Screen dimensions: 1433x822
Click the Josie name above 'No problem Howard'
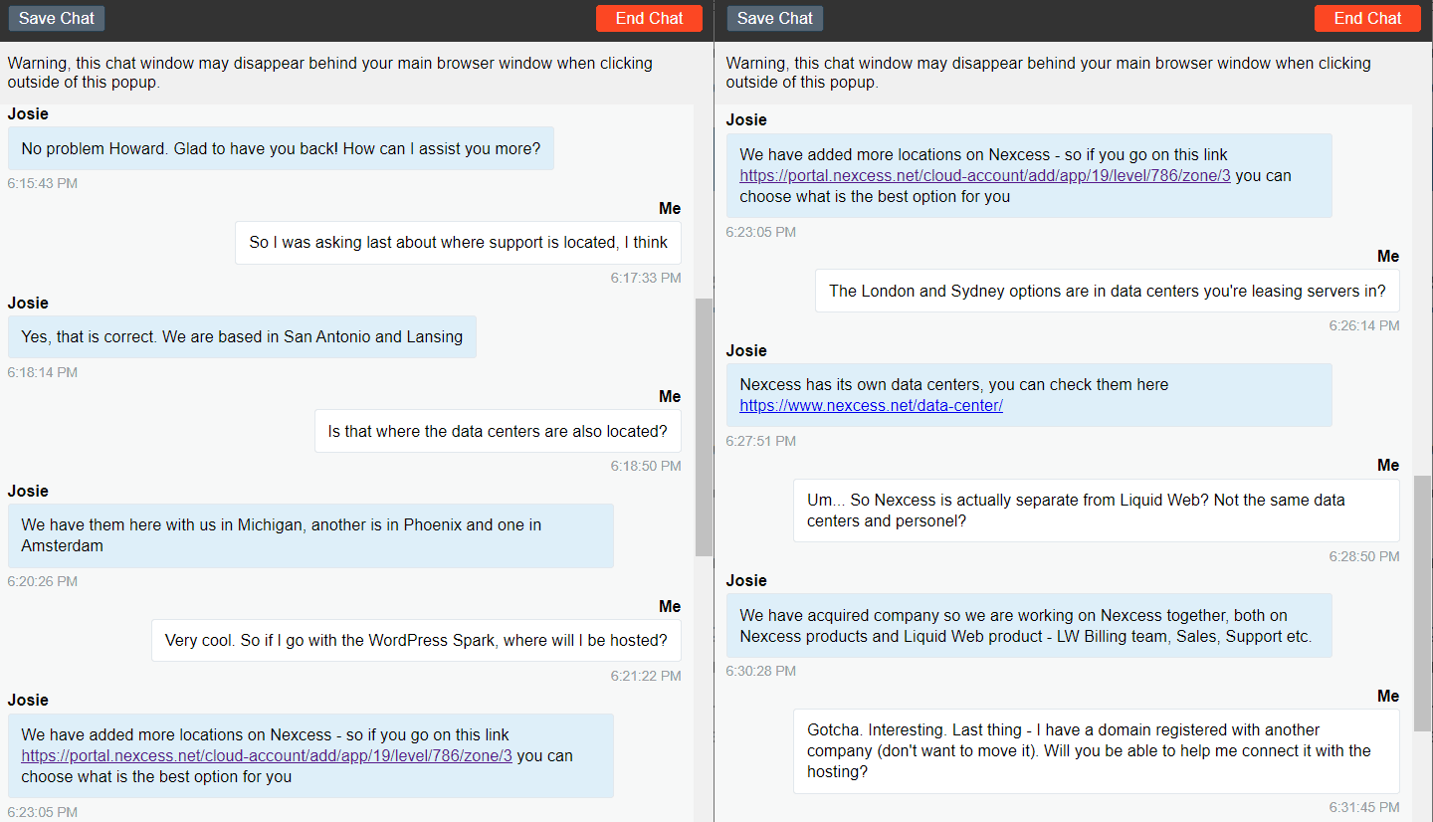point(28,113)
